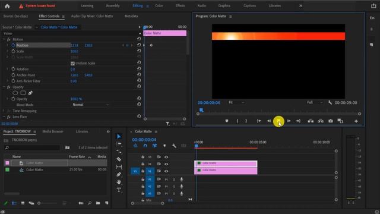380x214 pixels.
Task: Toggle V3 track output eye
Action: [x=166, y=157]
